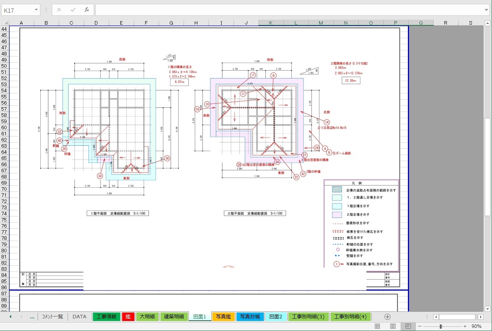Switch to Normal view in status bar
The width and height of the screenshot is (492, 331).
pyautogui.click(x=378, y=326)
